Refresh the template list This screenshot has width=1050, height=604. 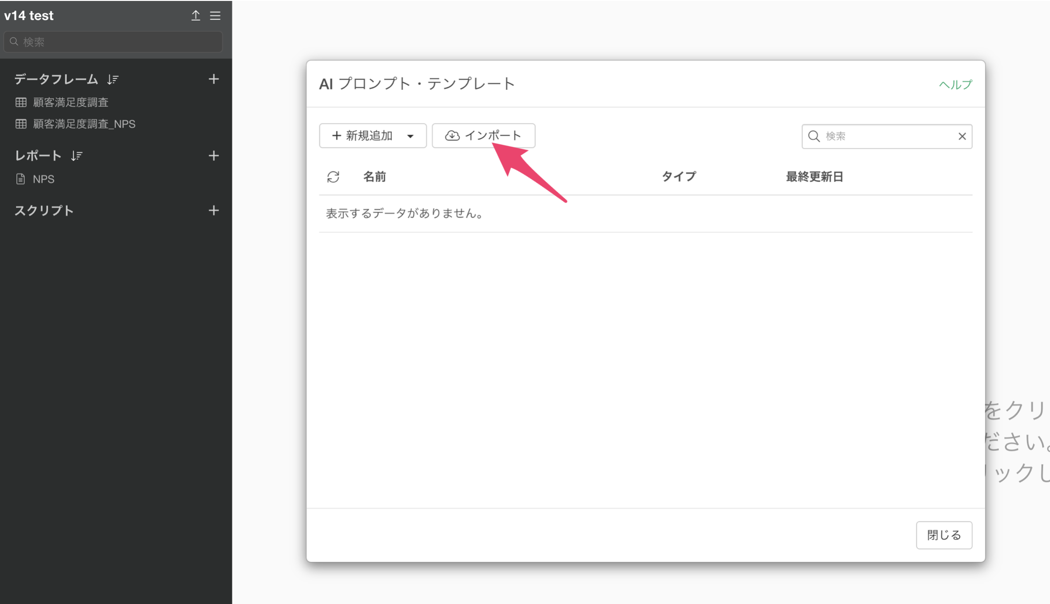click(x=333, y=177)
